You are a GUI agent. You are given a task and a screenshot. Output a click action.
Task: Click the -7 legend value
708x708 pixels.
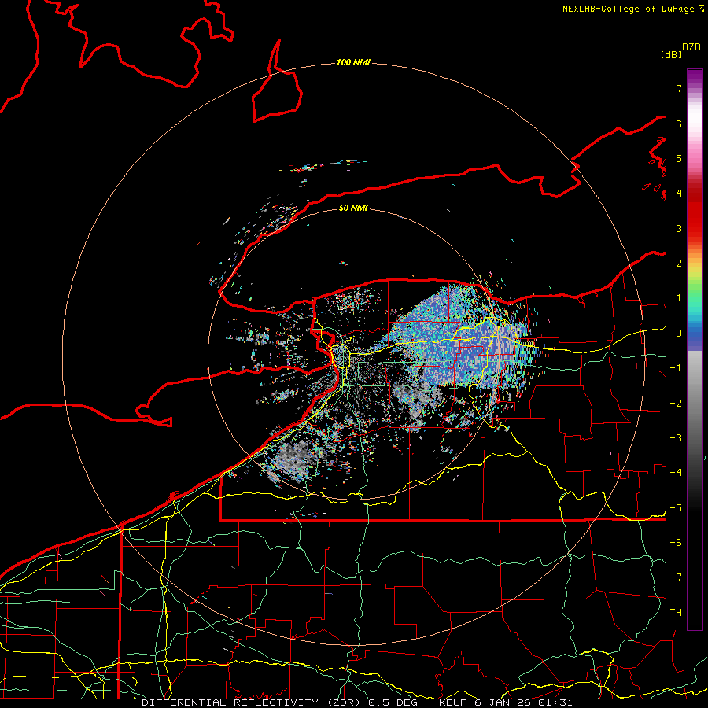tap(676, 577)
